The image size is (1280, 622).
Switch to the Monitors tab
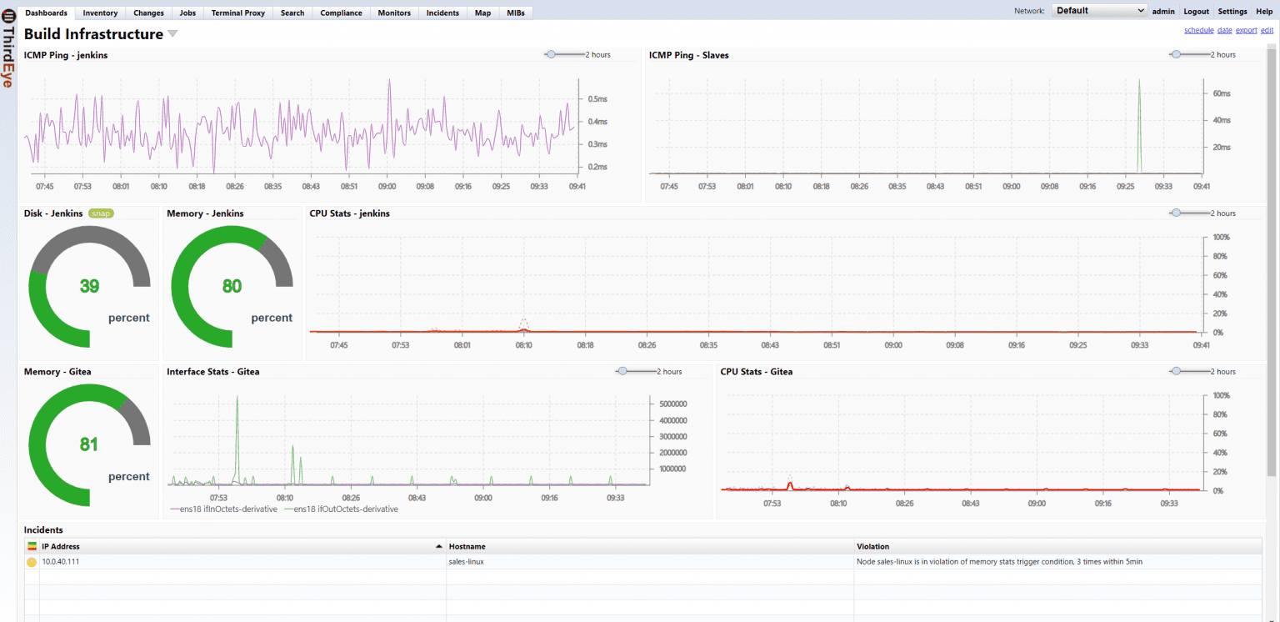click(394, 13)
